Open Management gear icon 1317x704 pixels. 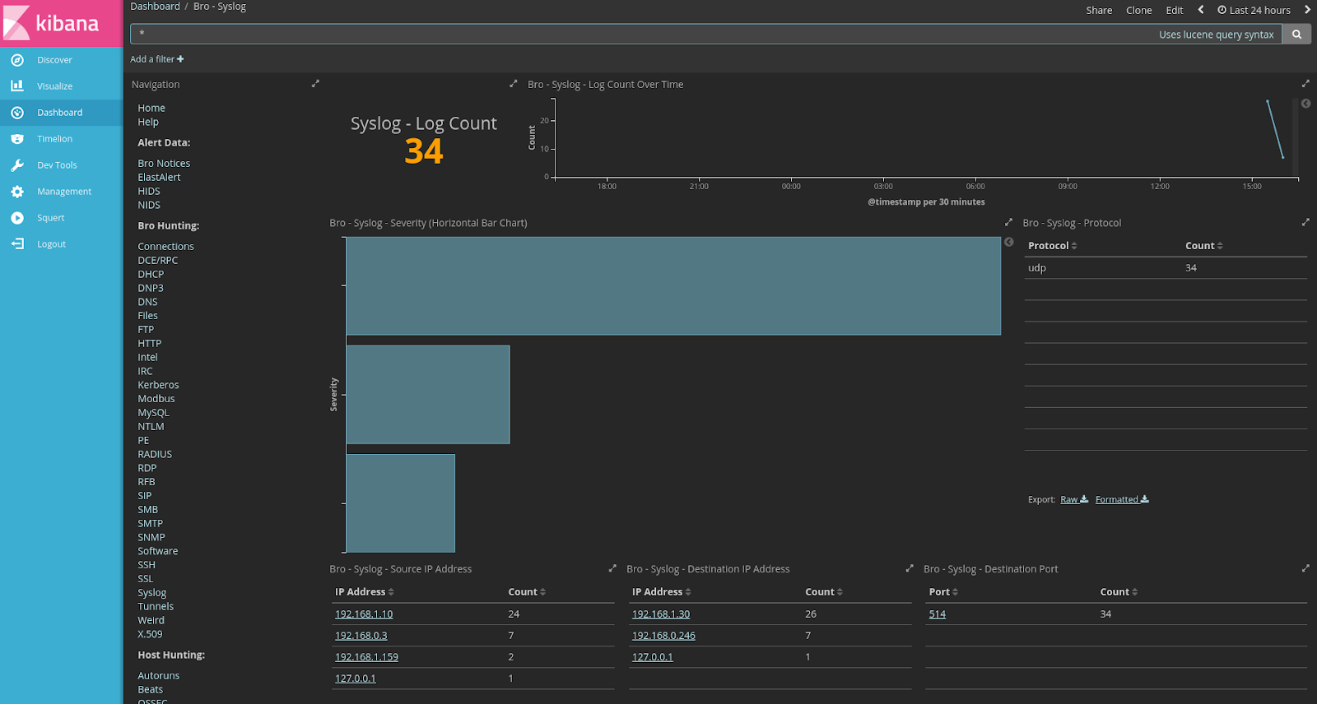pos(17,192)
